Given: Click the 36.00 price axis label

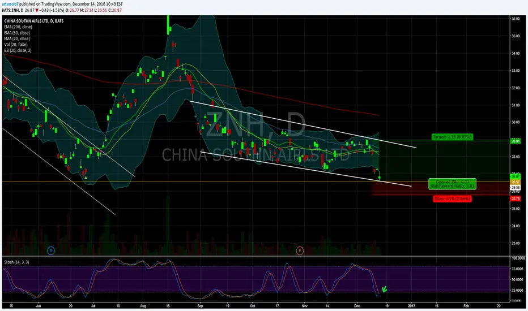Looking at the screenshot, I should tap(516, 19).
